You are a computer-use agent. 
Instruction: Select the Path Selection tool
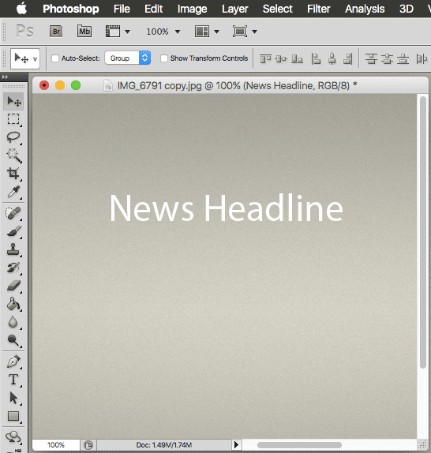point(13,398)
